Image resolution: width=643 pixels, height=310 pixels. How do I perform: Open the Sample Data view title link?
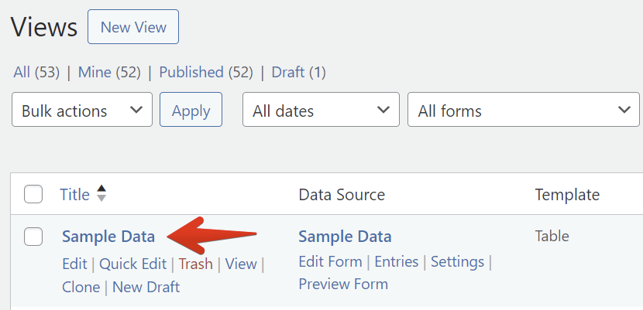tap(108, 237)
